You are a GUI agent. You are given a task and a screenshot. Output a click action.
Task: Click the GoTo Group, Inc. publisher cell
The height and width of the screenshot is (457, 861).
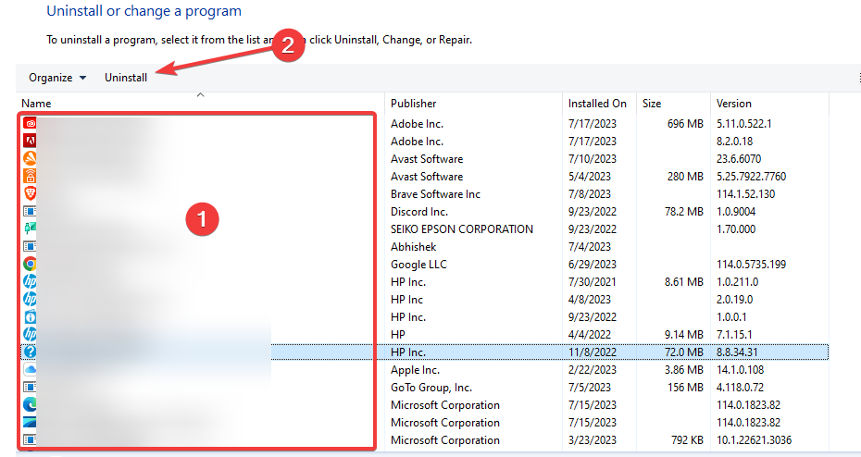tap(431, 388)
